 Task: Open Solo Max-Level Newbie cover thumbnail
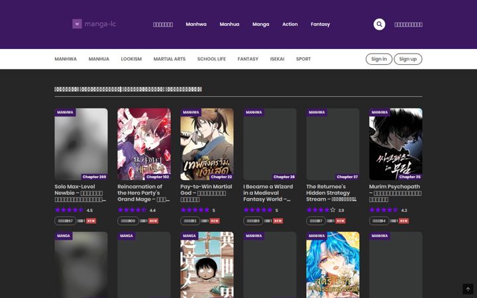pyautogui.click(x=81, y=144)
